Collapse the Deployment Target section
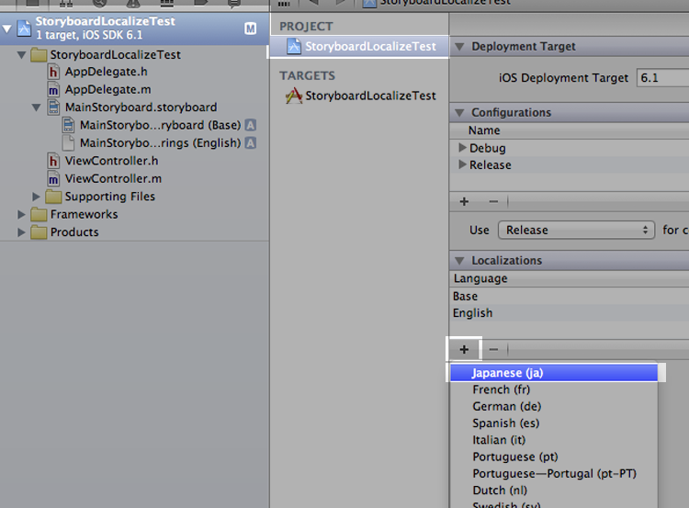 point(459,47)
